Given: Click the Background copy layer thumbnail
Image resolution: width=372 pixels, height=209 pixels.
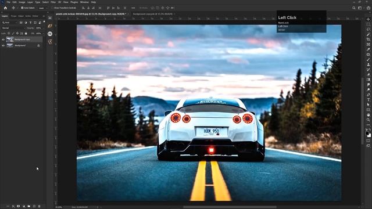Looking at the screenshot, I should point(10,39).
